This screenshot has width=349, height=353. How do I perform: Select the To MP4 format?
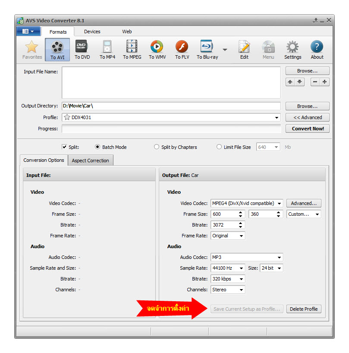(x=107, y=49)
